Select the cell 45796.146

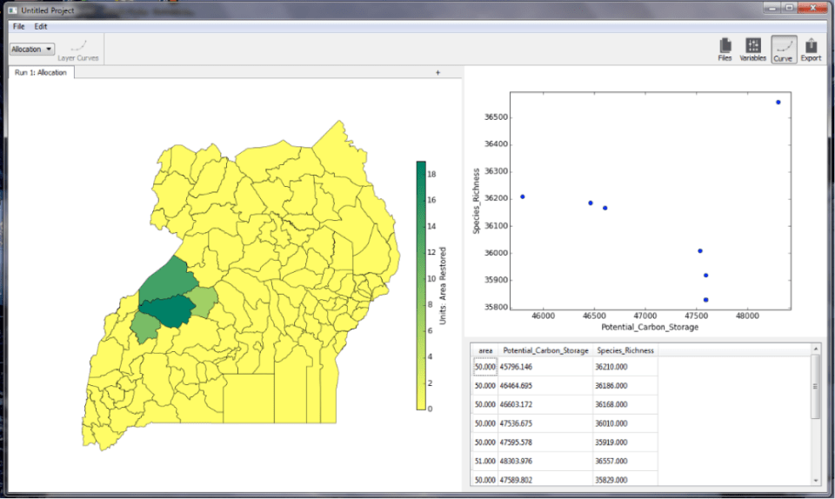[x=545, y=367]
